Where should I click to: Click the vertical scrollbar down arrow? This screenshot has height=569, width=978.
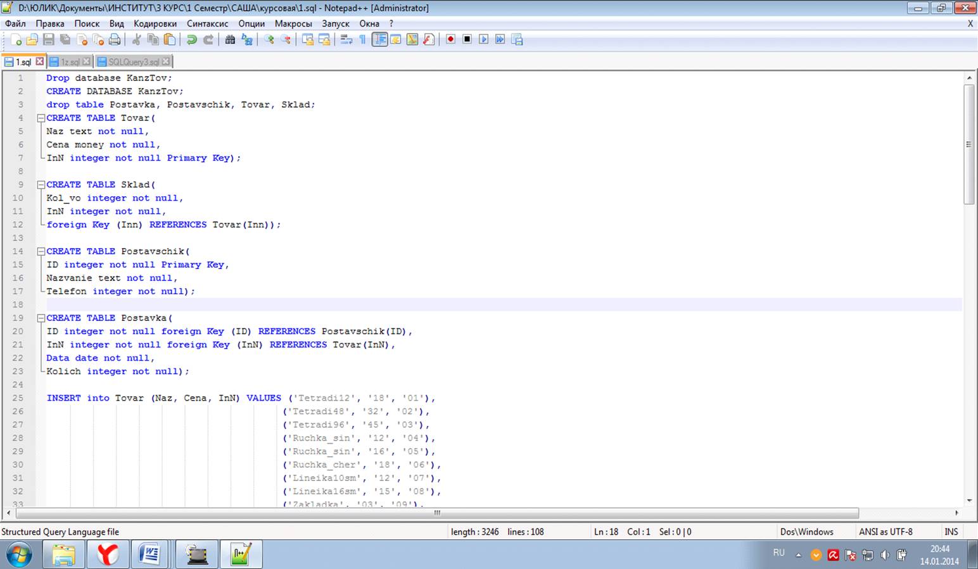coord(969,500)
